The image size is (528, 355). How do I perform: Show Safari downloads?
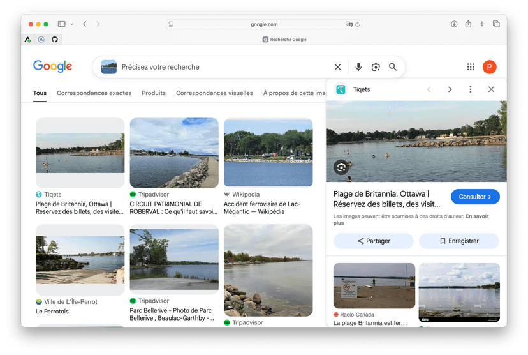click(454, 24)
